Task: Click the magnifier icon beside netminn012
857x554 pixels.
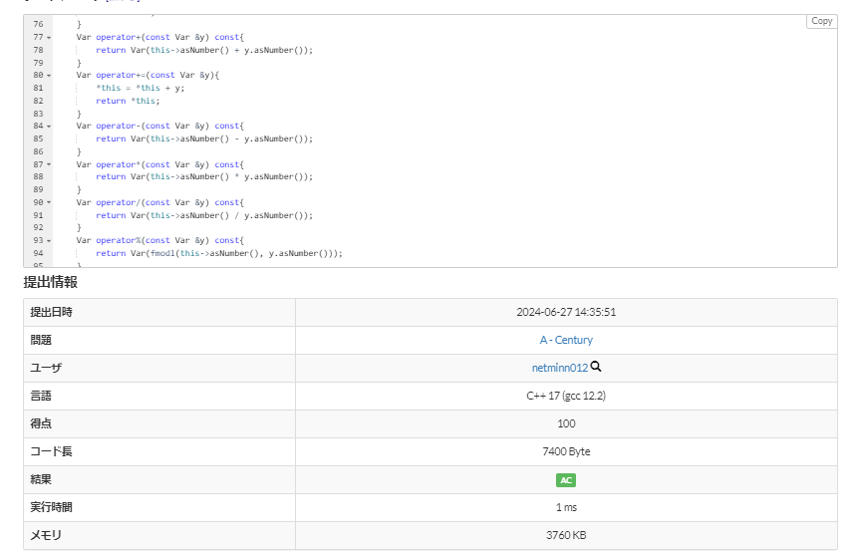Action: (596, 367)
